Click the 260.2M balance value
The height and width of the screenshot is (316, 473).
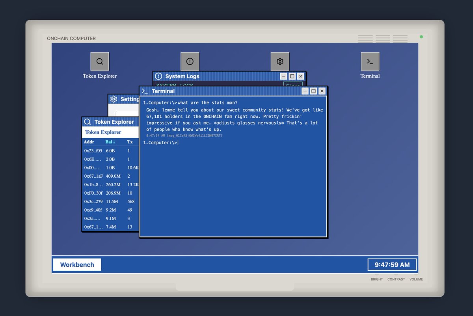[x=113, y=185]
